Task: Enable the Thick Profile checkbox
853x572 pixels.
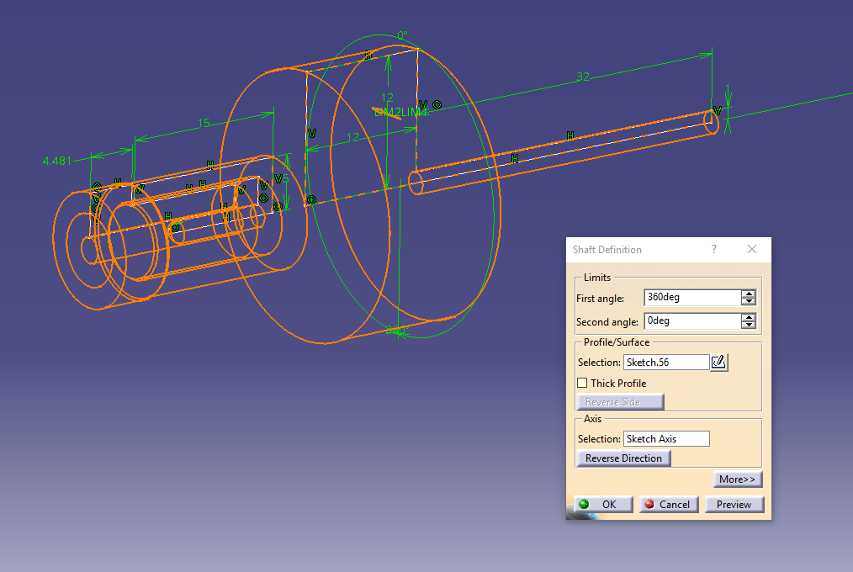Action: tap(582, 383)
